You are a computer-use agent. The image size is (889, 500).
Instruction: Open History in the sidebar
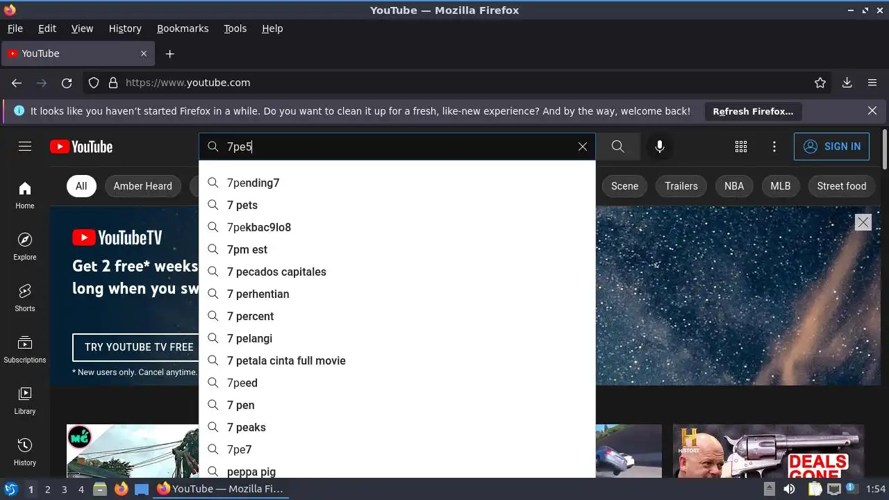25,452
